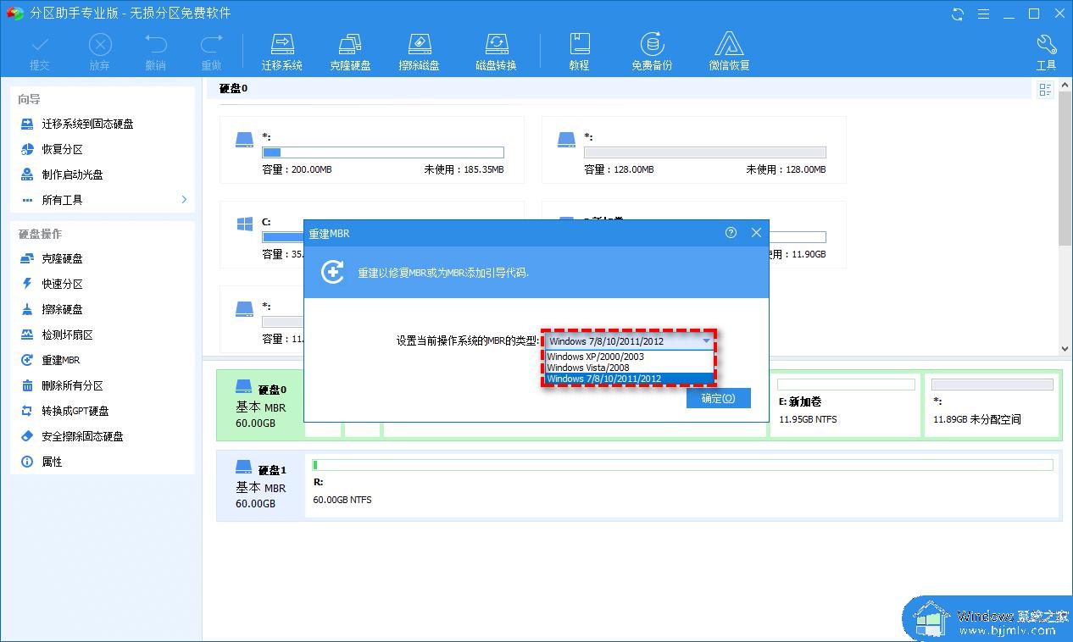Open the 免费备份 free backup icon
1073x642 pixels.
pos(652,52)
